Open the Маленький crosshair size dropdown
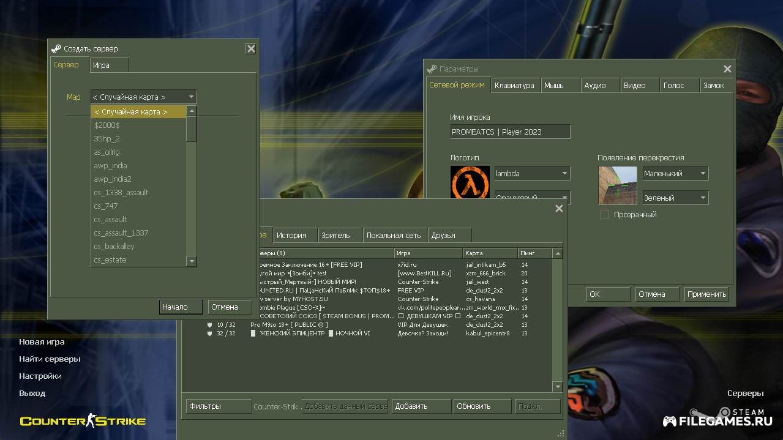Image resolution: width=783 pixels, height=440 pixels. pos(675,173)
